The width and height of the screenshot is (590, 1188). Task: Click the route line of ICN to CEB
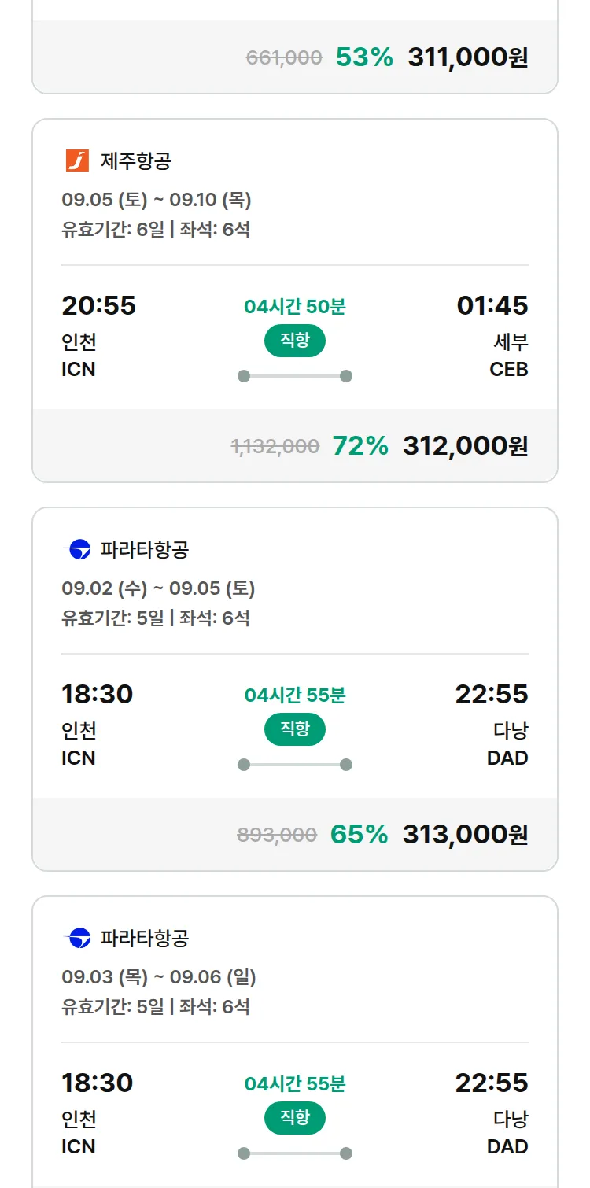pos(295,376)
